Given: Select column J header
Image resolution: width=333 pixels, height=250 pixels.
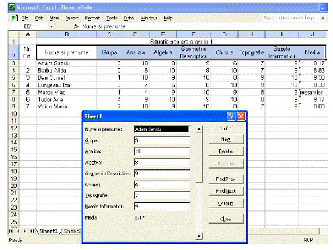Looking at the screenshot, I should [x=313, y=34].
